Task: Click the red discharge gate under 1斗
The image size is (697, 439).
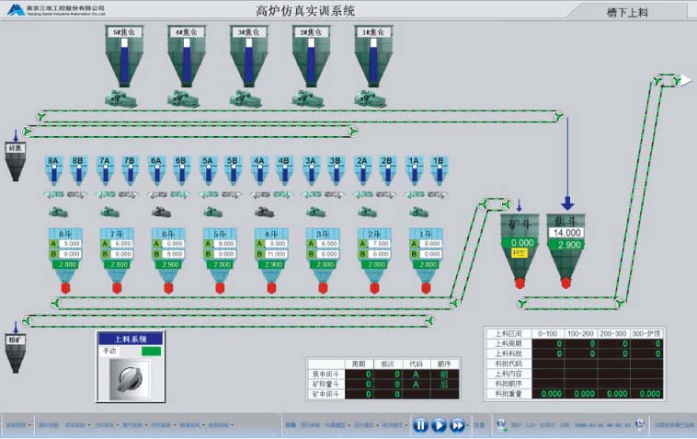Action: point(425,286)
